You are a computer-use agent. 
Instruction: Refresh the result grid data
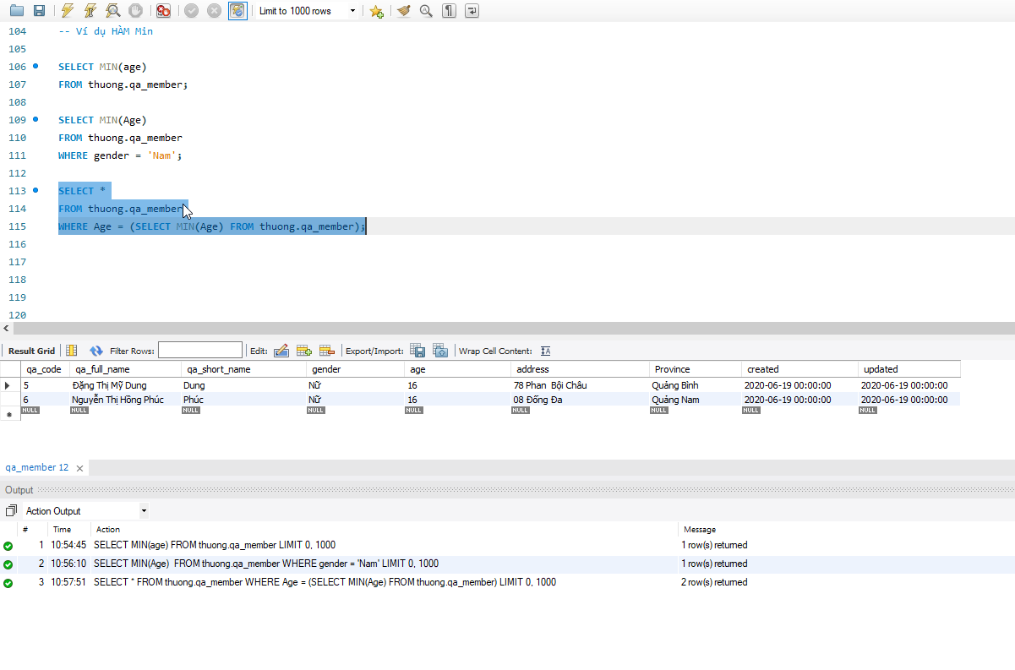pyautogui.click(x=95, y=351)
